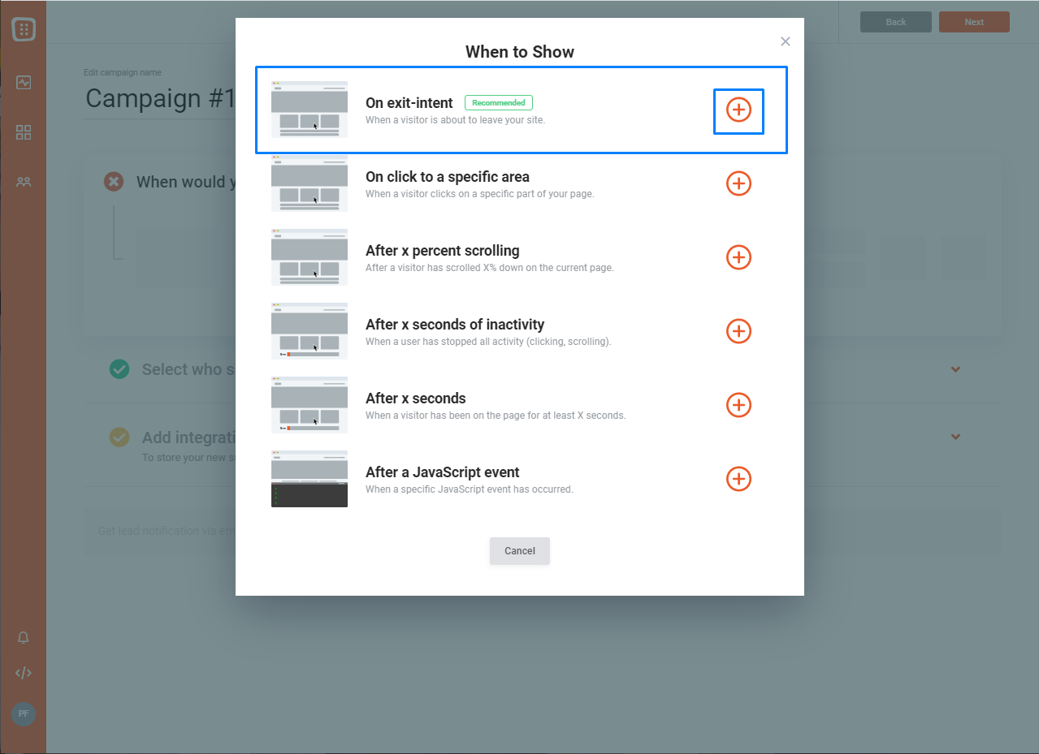Screen dimensions: 1039x754
Task: Open notifications bell in the sidebar
Action: tap(24, 639)
